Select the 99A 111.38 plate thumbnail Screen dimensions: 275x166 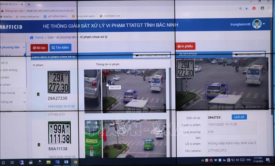[60, 133]
